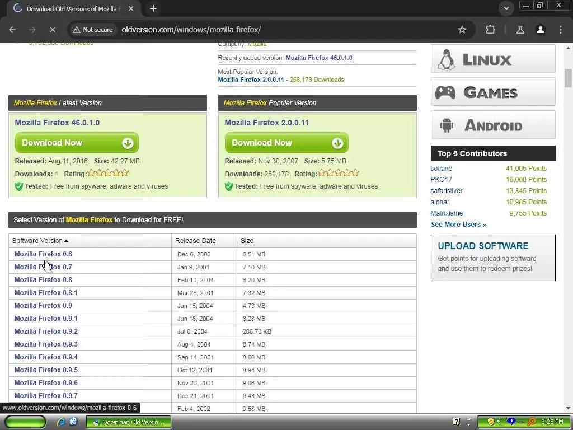Open Mozilla Firefox 0.9 version
573x430 pixels.
pyautogui.click(x=43, y=306)
